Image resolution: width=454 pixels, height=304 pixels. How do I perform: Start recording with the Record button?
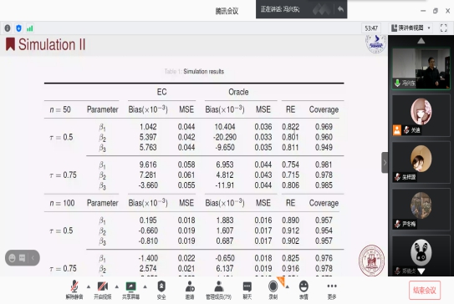tap(273, 290)
